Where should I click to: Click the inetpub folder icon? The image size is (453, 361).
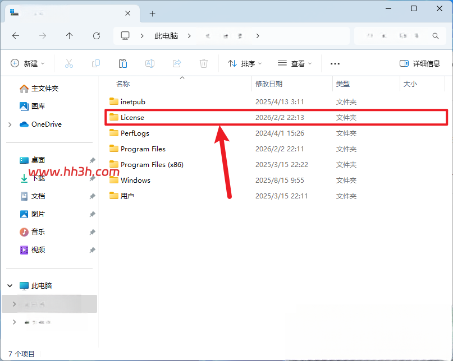pyautogui.click(x=114, y=101)
